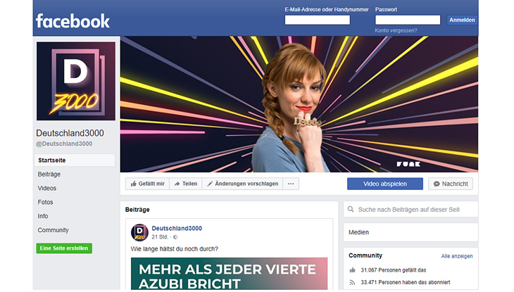Click Eine Seite erstellen button
The image size is (514, 292).
(x=64, y=248)
